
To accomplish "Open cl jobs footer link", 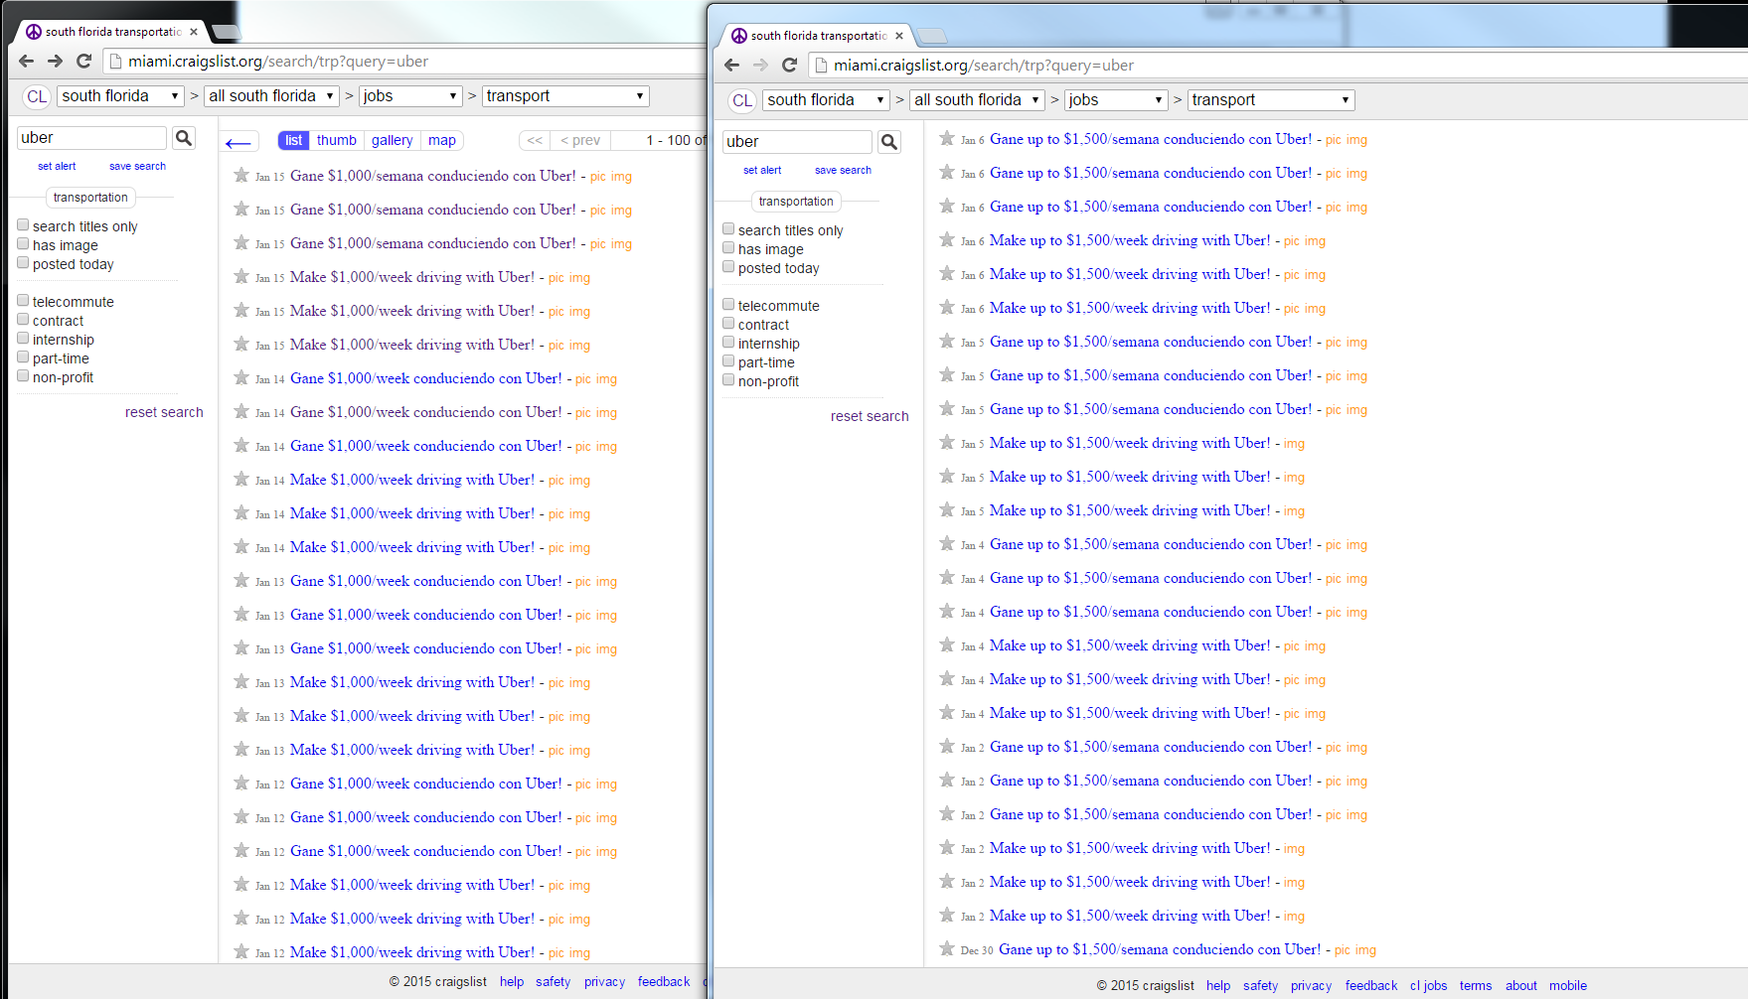I will (1428, 985).
